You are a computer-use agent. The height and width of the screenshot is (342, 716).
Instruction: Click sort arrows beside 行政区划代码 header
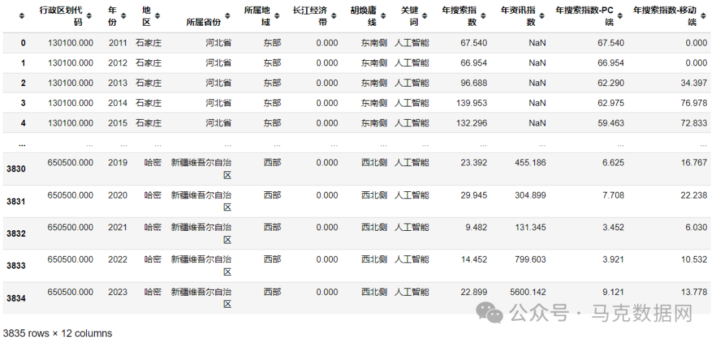pyautogui.click(x=89, y=16)
